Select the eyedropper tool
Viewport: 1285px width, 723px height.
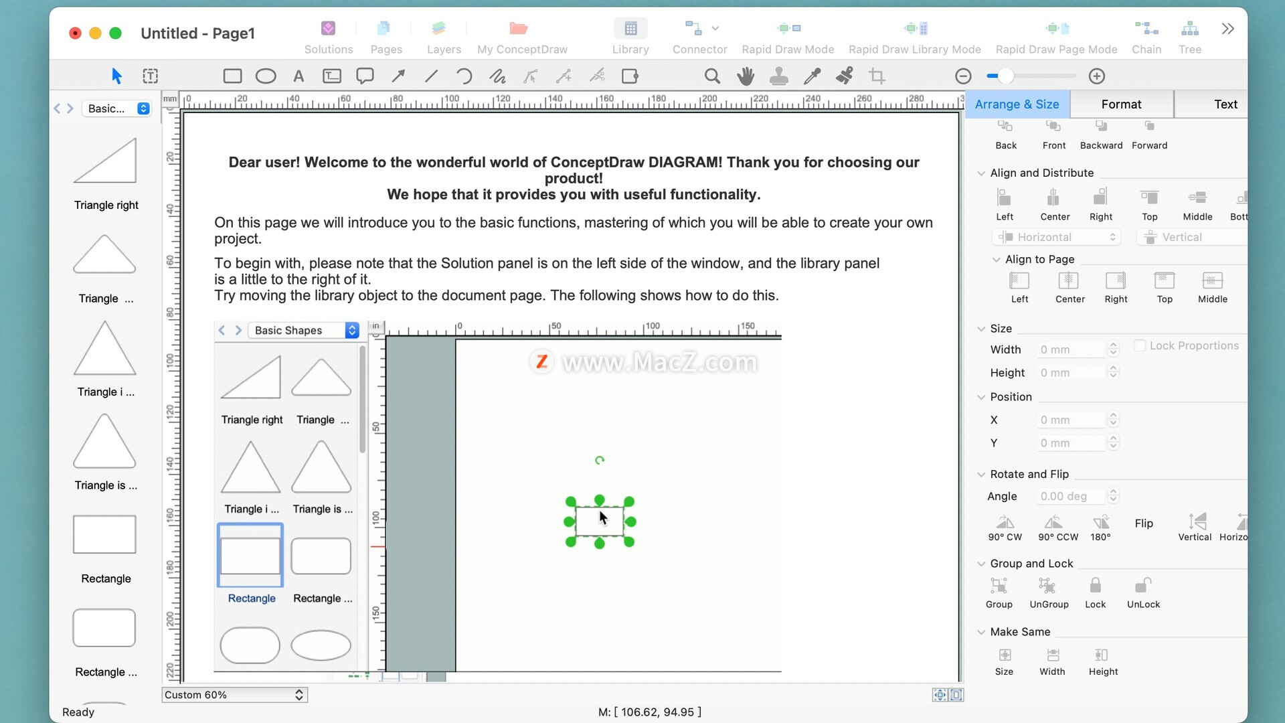point(812,76)
